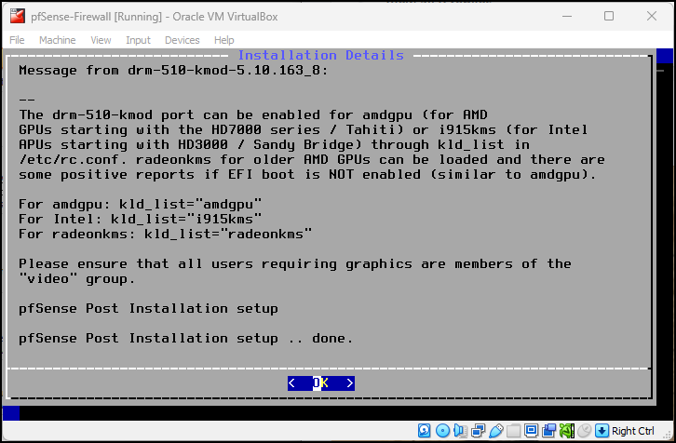676x443 pixels.
Task: Open the Machine menu
Action: tap(58, 40)
